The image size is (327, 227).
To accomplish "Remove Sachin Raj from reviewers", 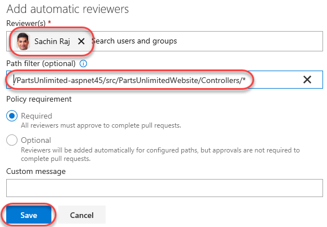I will pos(81,41).
